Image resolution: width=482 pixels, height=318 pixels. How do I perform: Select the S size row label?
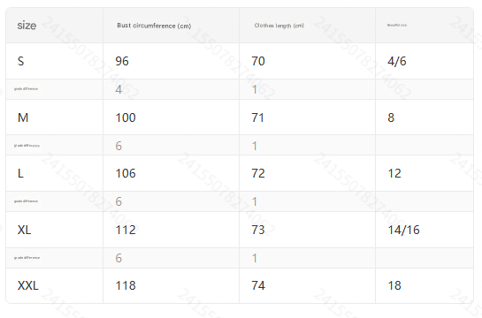(x=20, y=61)
